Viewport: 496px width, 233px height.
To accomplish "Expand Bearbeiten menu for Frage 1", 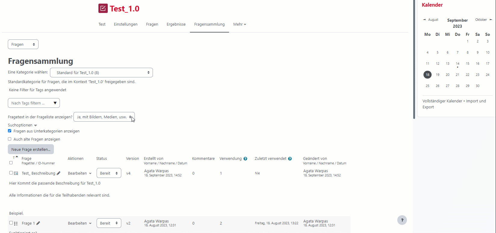I will click(80, 223).
